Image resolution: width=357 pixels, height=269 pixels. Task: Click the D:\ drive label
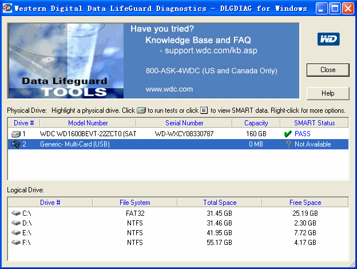tap(27, 223)
